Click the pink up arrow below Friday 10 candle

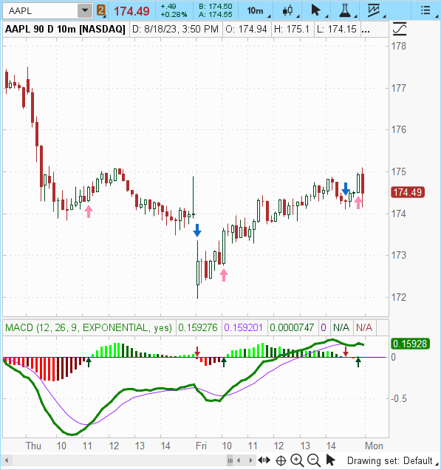point(224,275)
